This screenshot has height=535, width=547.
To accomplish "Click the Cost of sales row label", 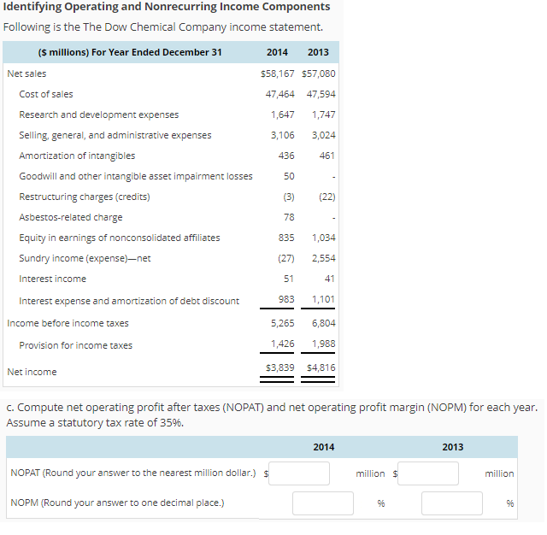I will point(46,94).
